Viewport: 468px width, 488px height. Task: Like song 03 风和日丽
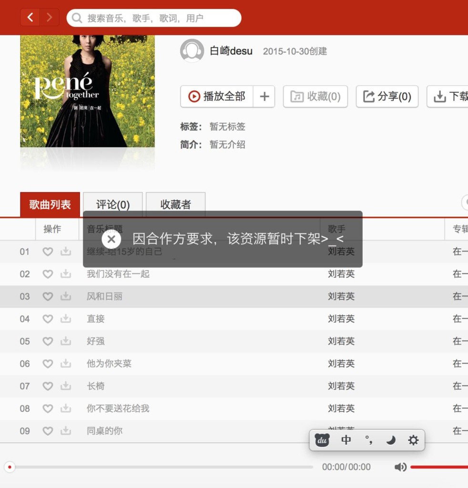[48, 296]
